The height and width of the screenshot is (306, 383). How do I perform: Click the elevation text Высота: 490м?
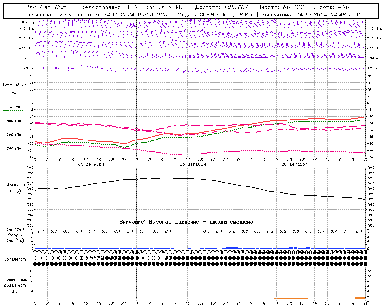[x=332, y=7]
